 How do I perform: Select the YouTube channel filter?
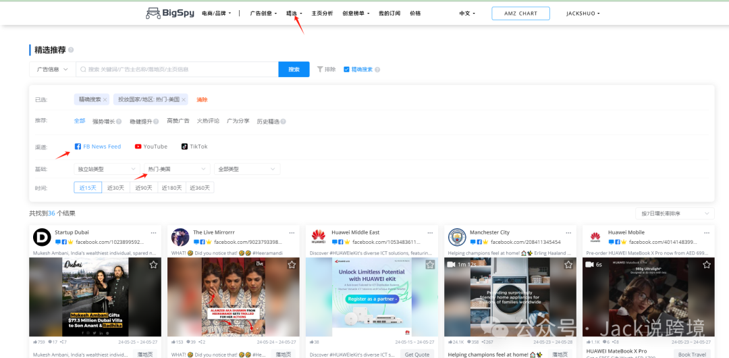click(x=151, y=147)
